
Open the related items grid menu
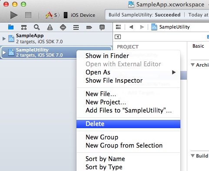point(118,27)
